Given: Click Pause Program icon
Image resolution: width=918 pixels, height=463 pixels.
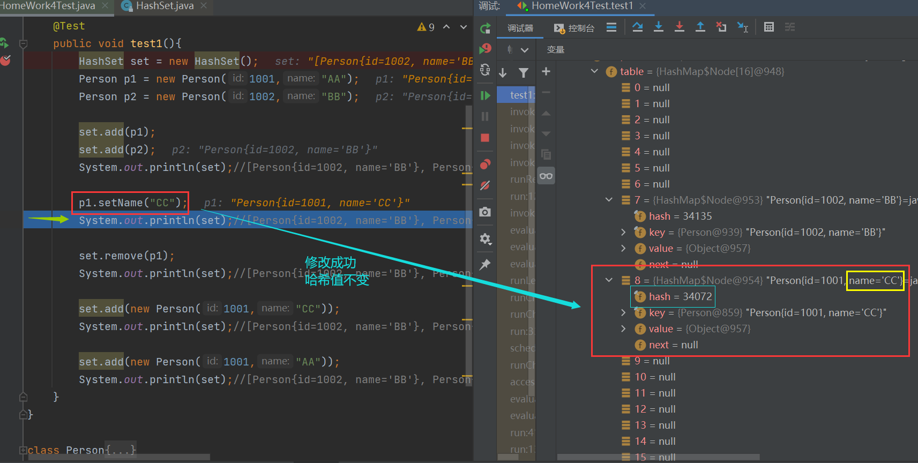Looking at the screenshot, I should [x=486, y=116].
